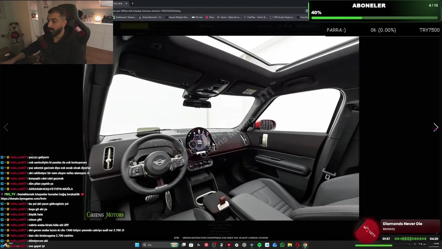Open the Dashboard / Stream bookmark
The width and height of the screenshot is (442, 249).
tap(124, 17)
